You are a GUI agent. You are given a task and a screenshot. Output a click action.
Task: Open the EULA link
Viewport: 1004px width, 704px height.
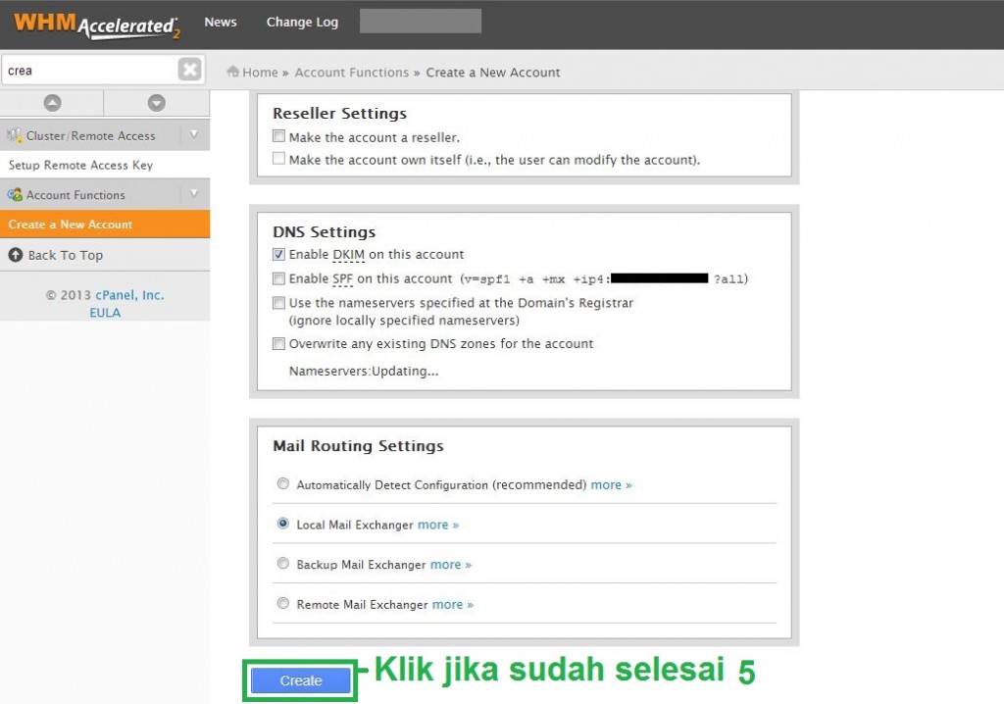click(104, 312)
